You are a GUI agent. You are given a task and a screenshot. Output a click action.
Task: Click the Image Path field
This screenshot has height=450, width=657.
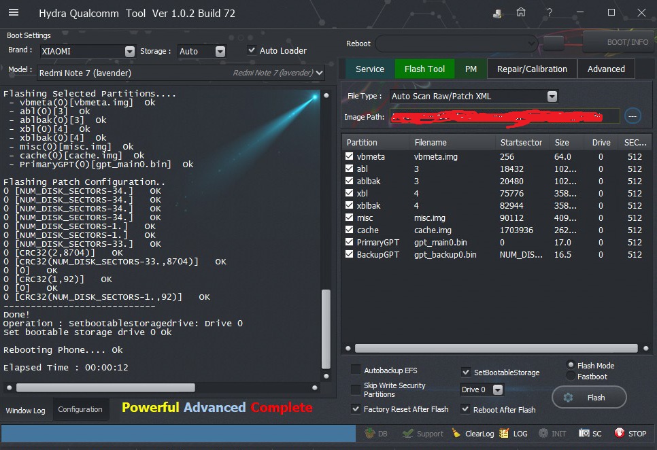coord(505,116)
